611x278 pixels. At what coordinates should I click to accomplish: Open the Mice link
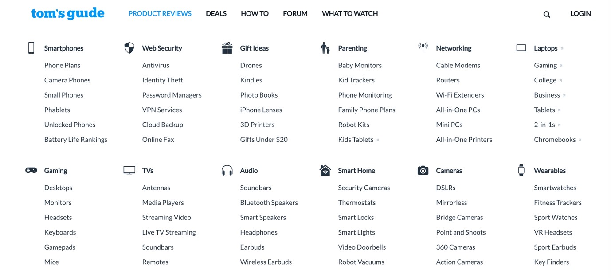pyautogui.click(x=51, y=262)
